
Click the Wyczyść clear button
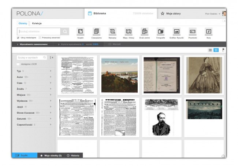[115, 44]
